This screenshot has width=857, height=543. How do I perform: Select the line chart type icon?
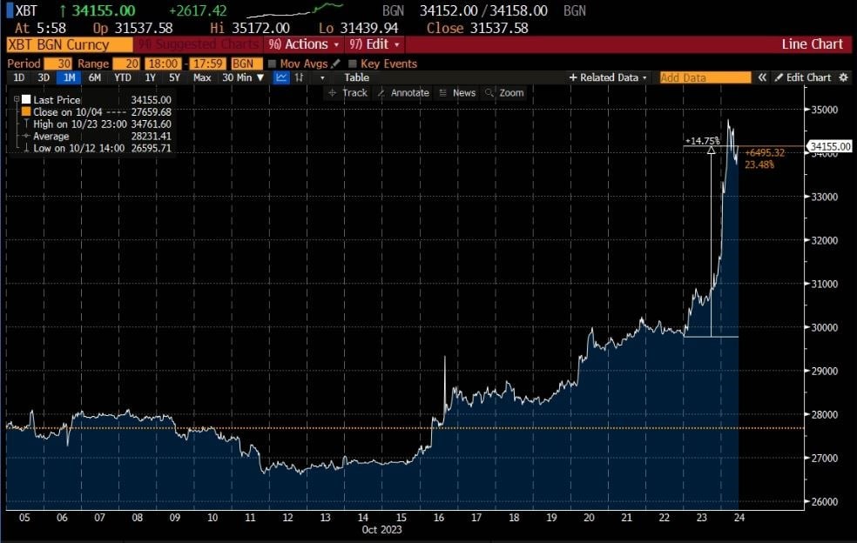point(281,77)
